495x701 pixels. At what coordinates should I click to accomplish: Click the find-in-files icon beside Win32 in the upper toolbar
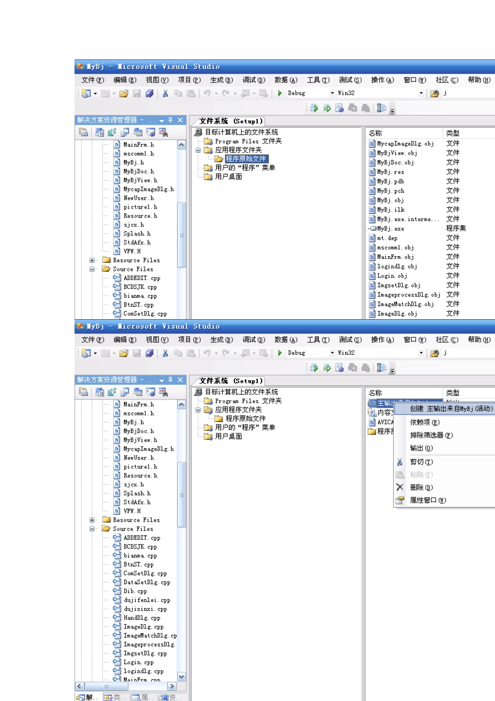click(x=435, y=93)
